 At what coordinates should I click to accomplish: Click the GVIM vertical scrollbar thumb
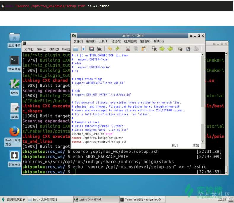(203, 115)
